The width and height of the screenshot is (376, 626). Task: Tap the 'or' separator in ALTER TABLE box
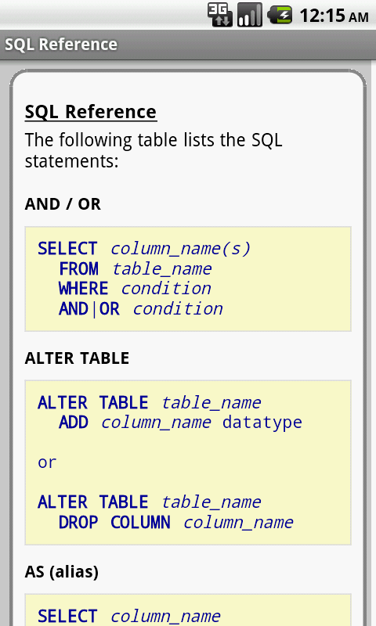tap(47, 462)
